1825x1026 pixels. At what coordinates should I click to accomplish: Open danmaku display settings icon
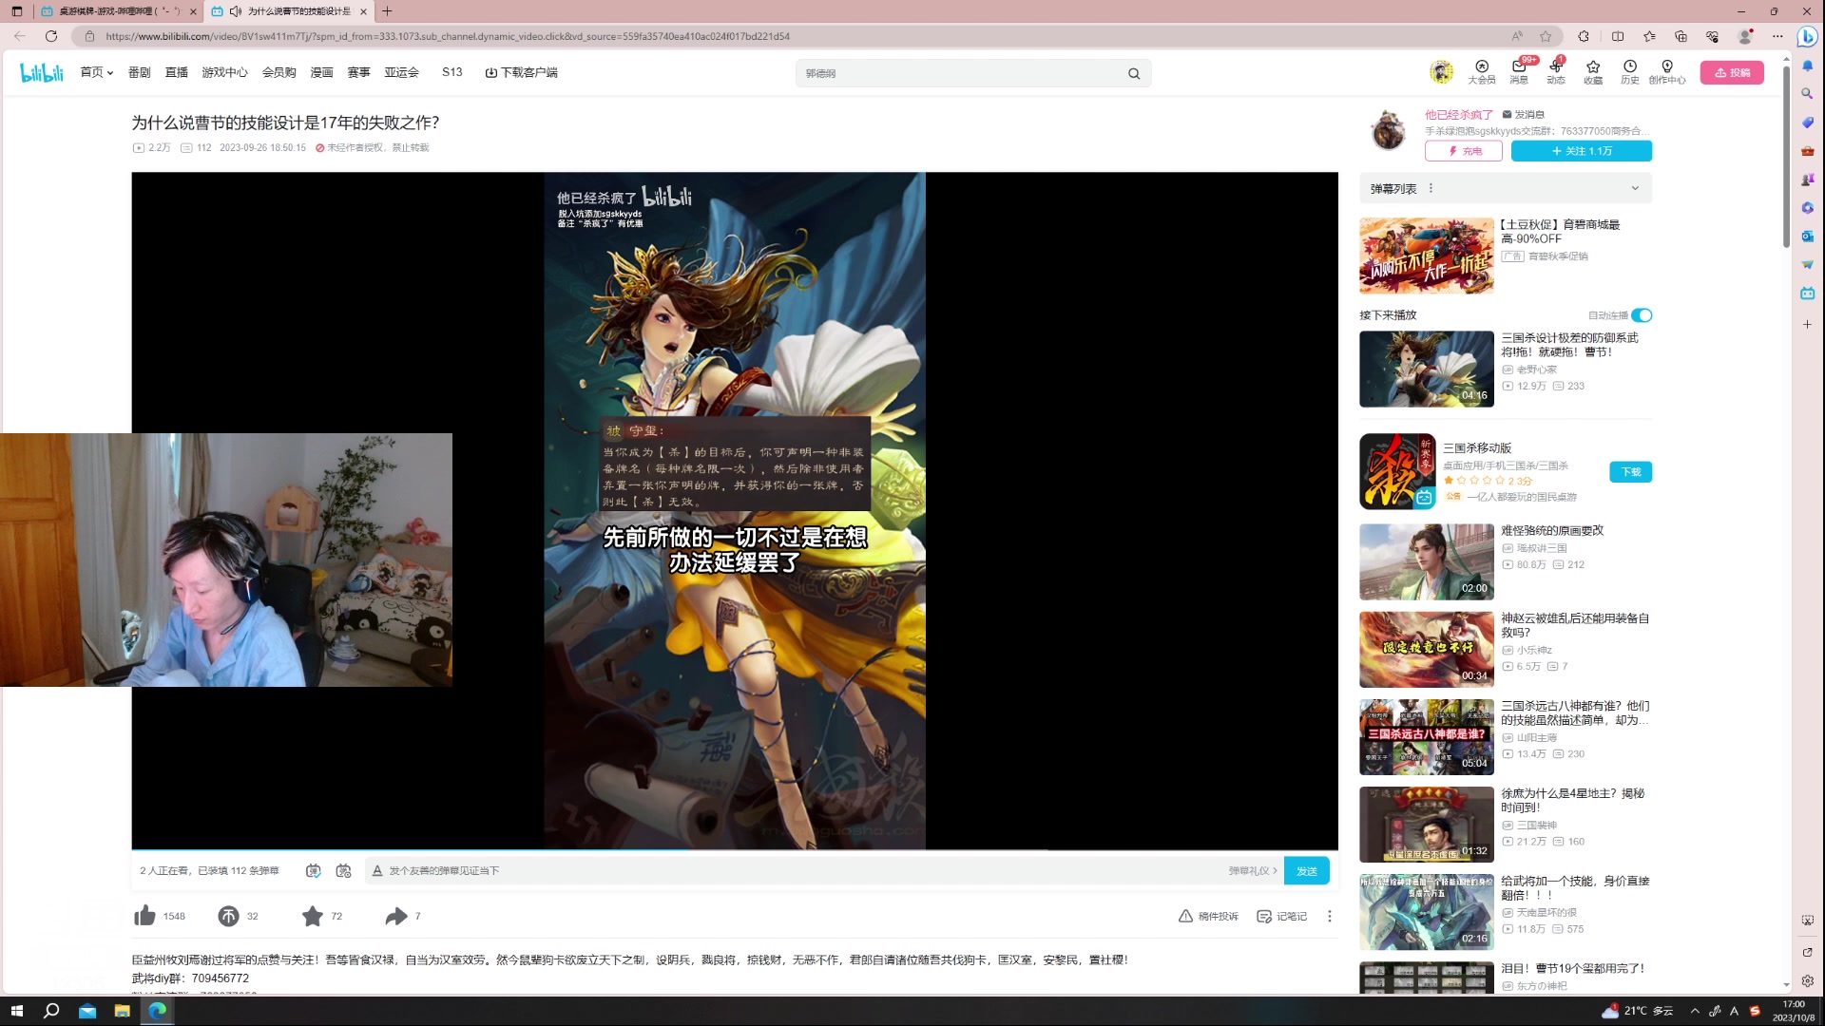(344, 870)
